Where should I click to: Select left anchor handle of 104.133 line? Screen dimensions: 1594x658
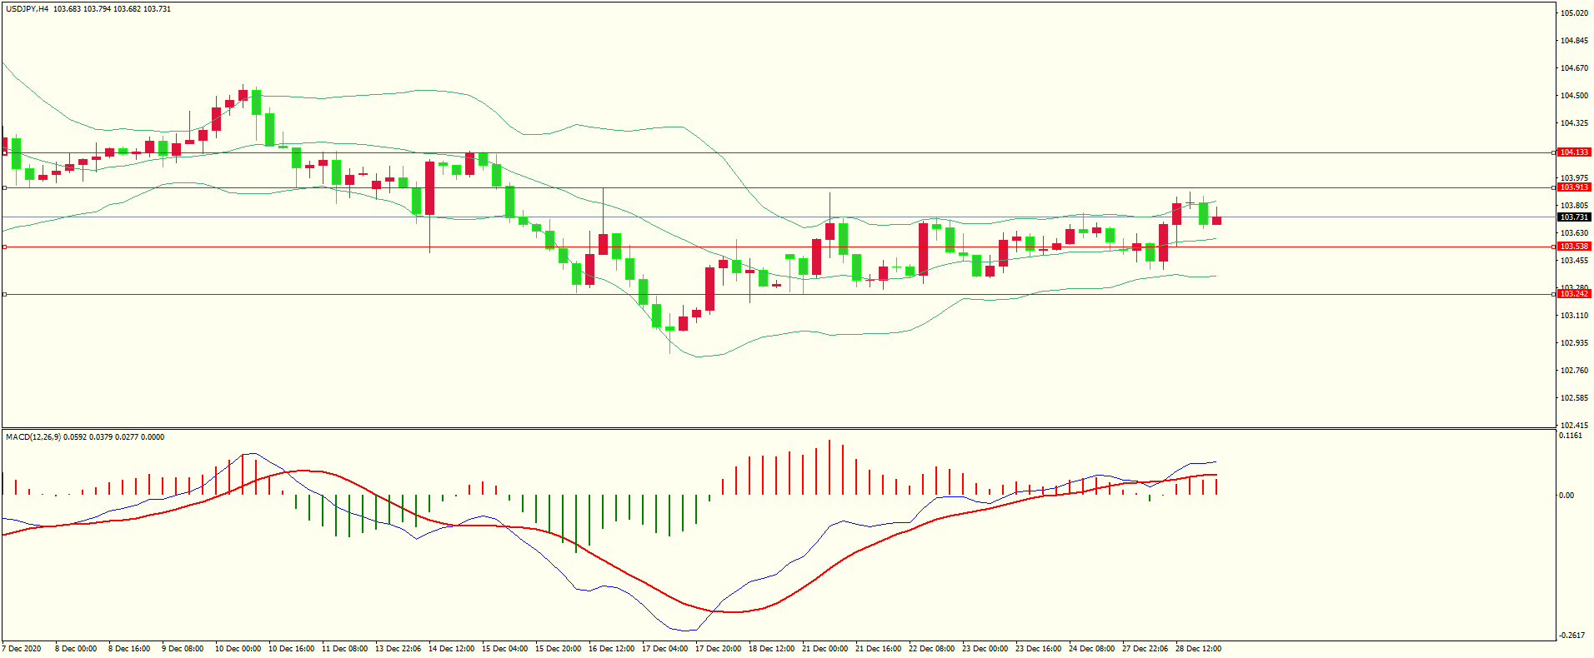point(5,152)
